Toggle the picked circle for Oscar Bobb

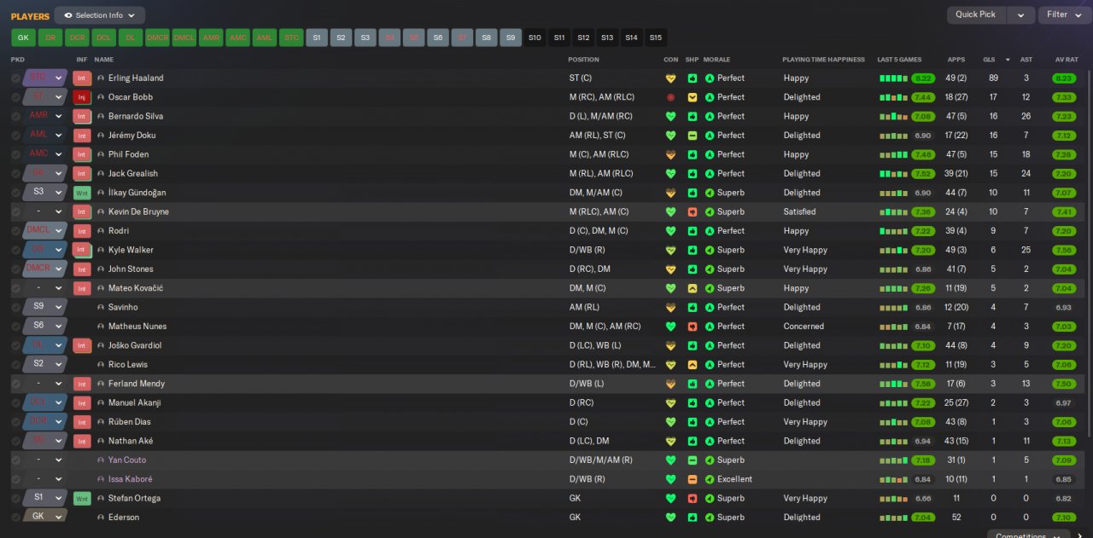(15, 97)
